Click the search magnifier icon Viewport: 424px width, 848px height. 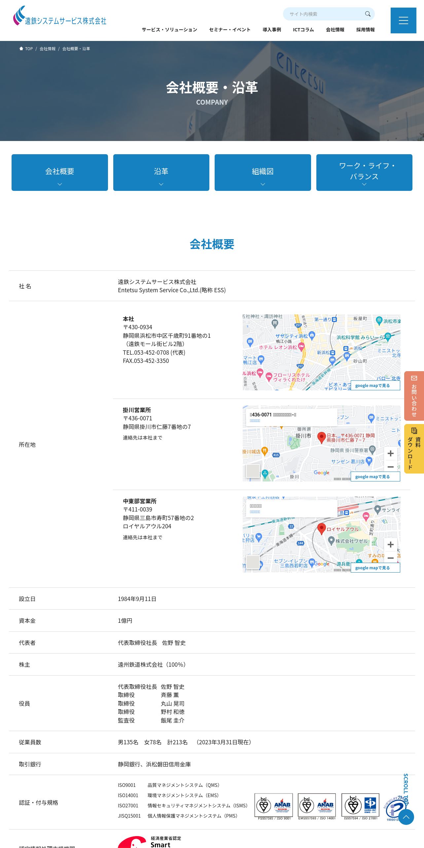(x=368, y=14)
